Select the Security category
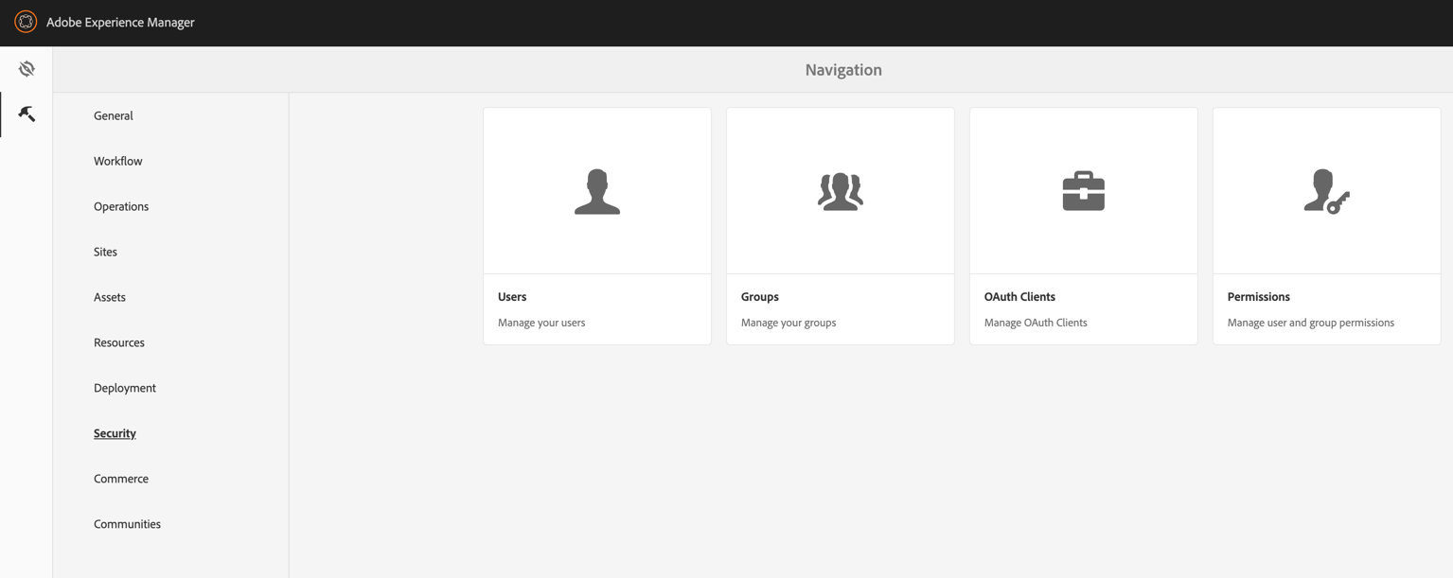Image resolution: width=1453 pixels, height=578 pixels. [115, 433]
